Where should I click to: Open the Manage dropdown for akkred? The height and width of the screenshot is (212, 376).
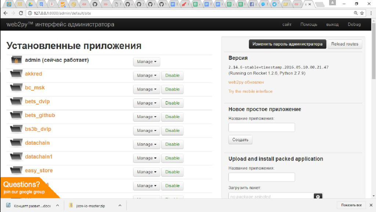pos(147,75)
